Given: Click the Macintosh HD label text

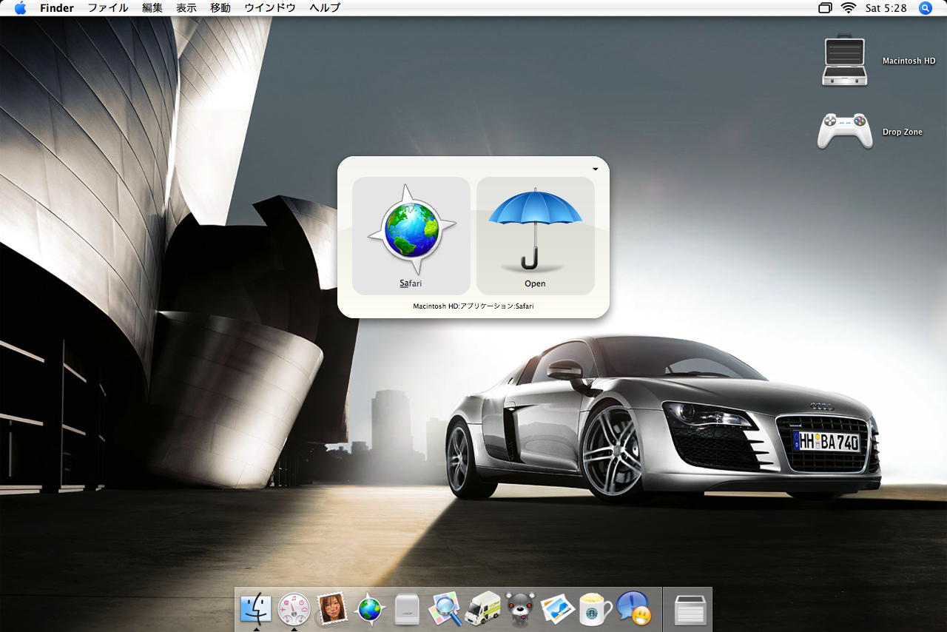Looking at the screenshot, I should [x=909, y=61].
